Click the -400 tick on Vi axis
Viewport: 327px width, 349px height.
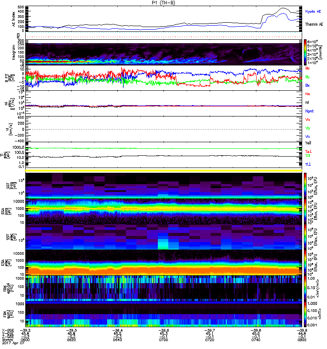pyautogui.click(x=20, y=141)
